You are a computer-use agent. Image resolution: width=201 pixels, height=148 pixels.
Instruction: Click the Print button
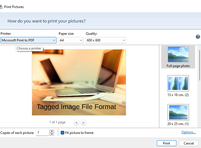point(167,143)
